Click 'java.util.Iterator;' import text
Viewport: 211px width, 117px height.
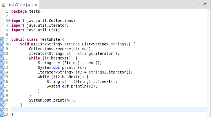pyautogui.click(x=48, y=26)
